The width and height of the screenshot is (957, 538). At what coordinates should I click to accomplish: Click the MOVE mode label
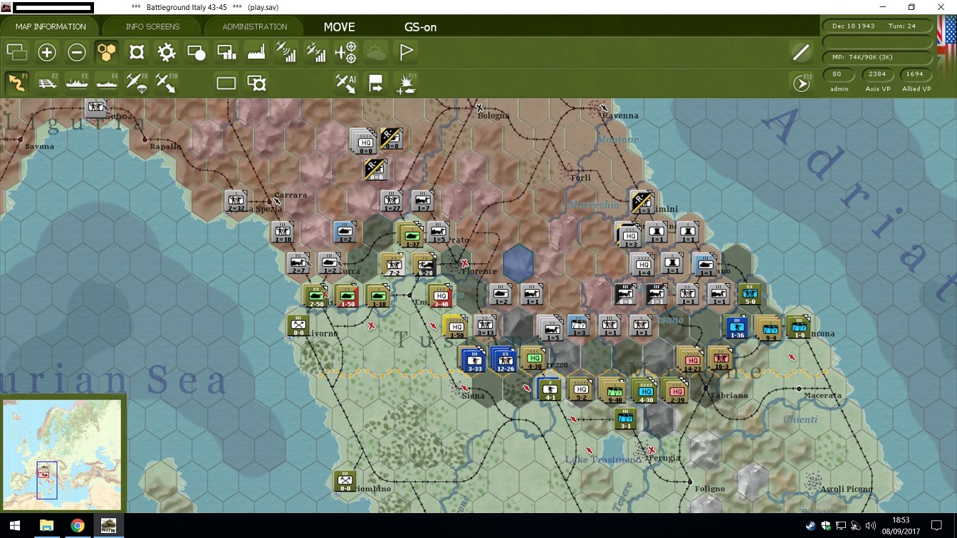tap(339, 27)
